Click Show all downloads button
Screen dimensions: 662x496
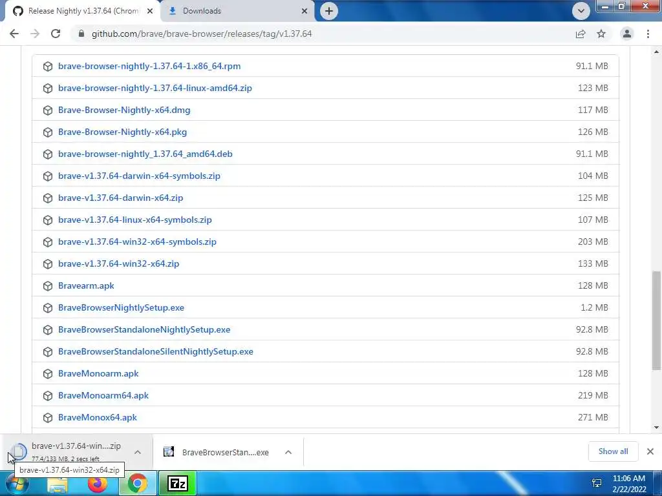pyautogui.click(x=613, y=451)
